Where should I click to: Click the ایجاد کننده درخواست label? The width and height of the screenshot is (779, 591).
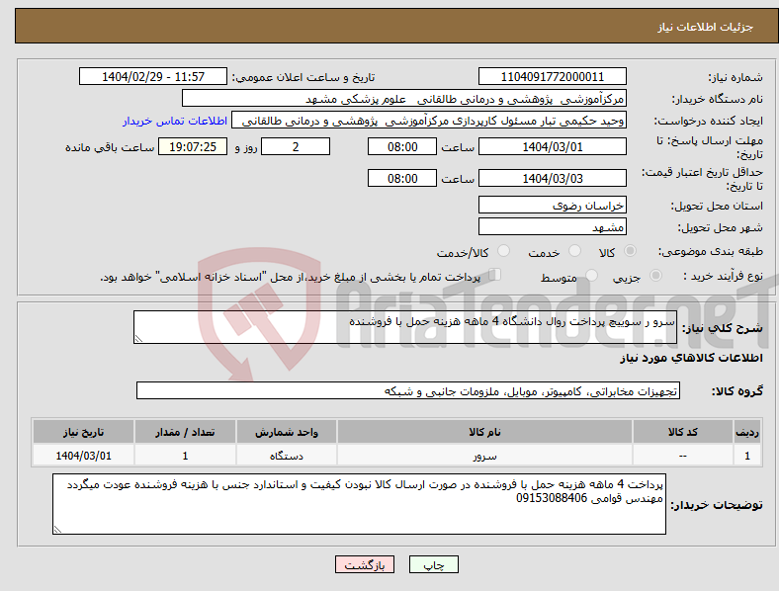pos(709,122)
